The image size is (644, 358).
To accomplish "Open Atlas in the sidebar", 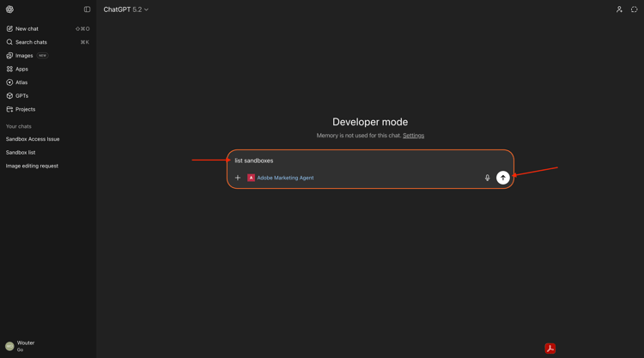I will pos(47,82).
